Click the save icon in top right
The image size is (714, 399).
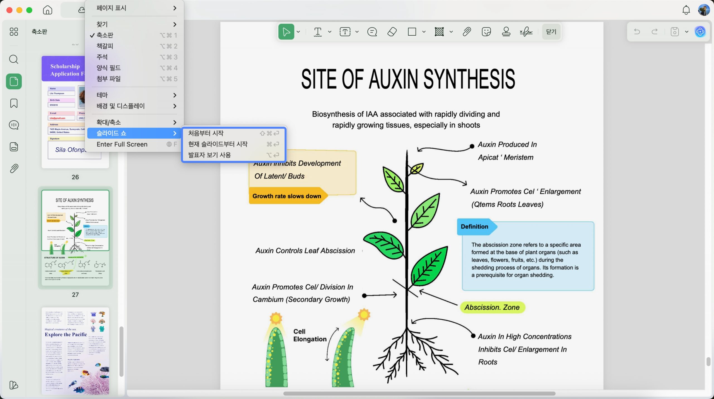675,31
